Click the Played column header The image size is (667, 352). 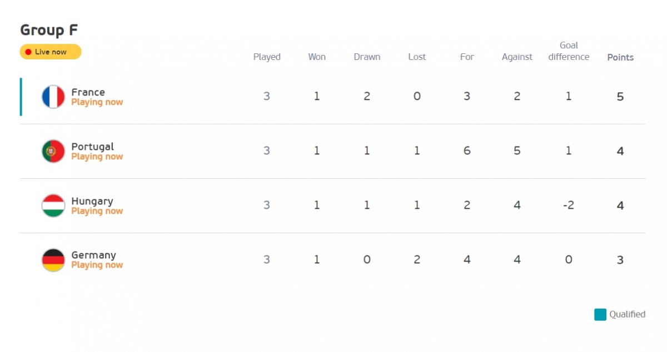(267, 57)
